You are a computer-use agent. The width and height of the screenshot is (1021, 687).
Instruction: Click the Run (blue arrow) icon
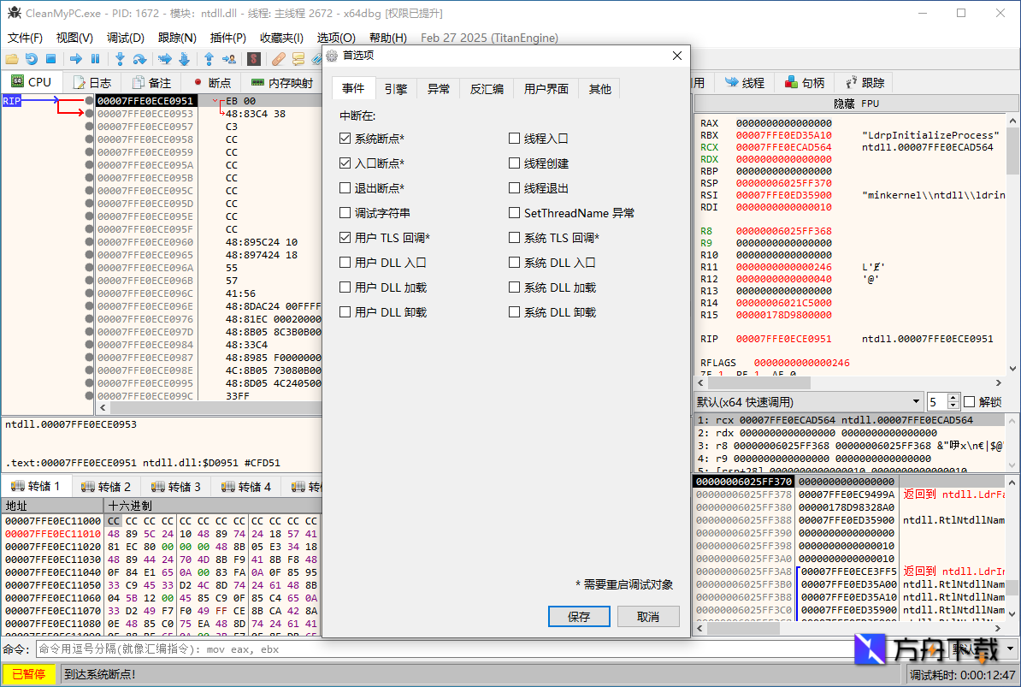[x=75, y=58]
